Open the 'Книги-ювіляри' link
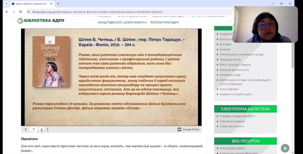Image resolution: width=303 pixels, height=154 pixels. pyautogui.click(x=229, y=89)
